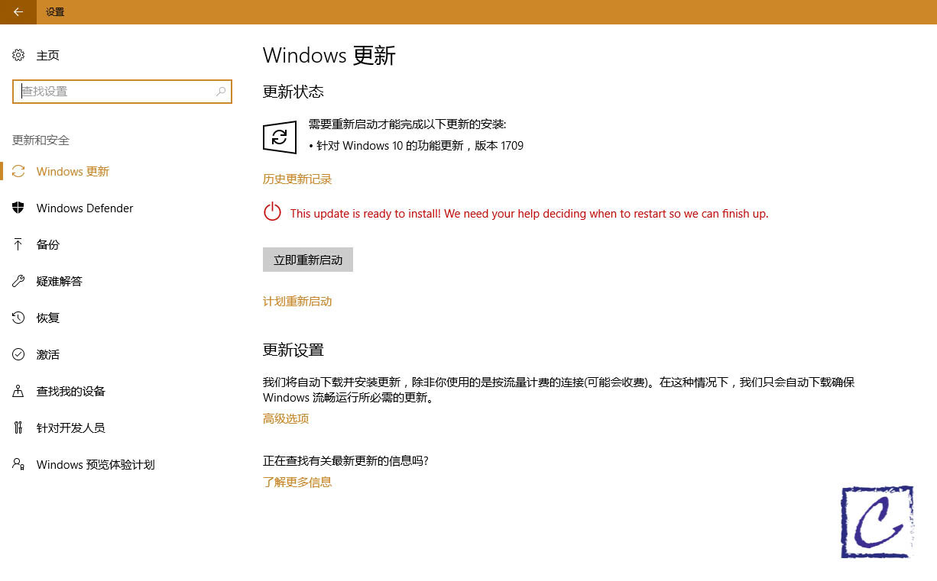Select Windows 更新 in the sidebar
Viewport: 937px width, 581px height.
point(73,171)
